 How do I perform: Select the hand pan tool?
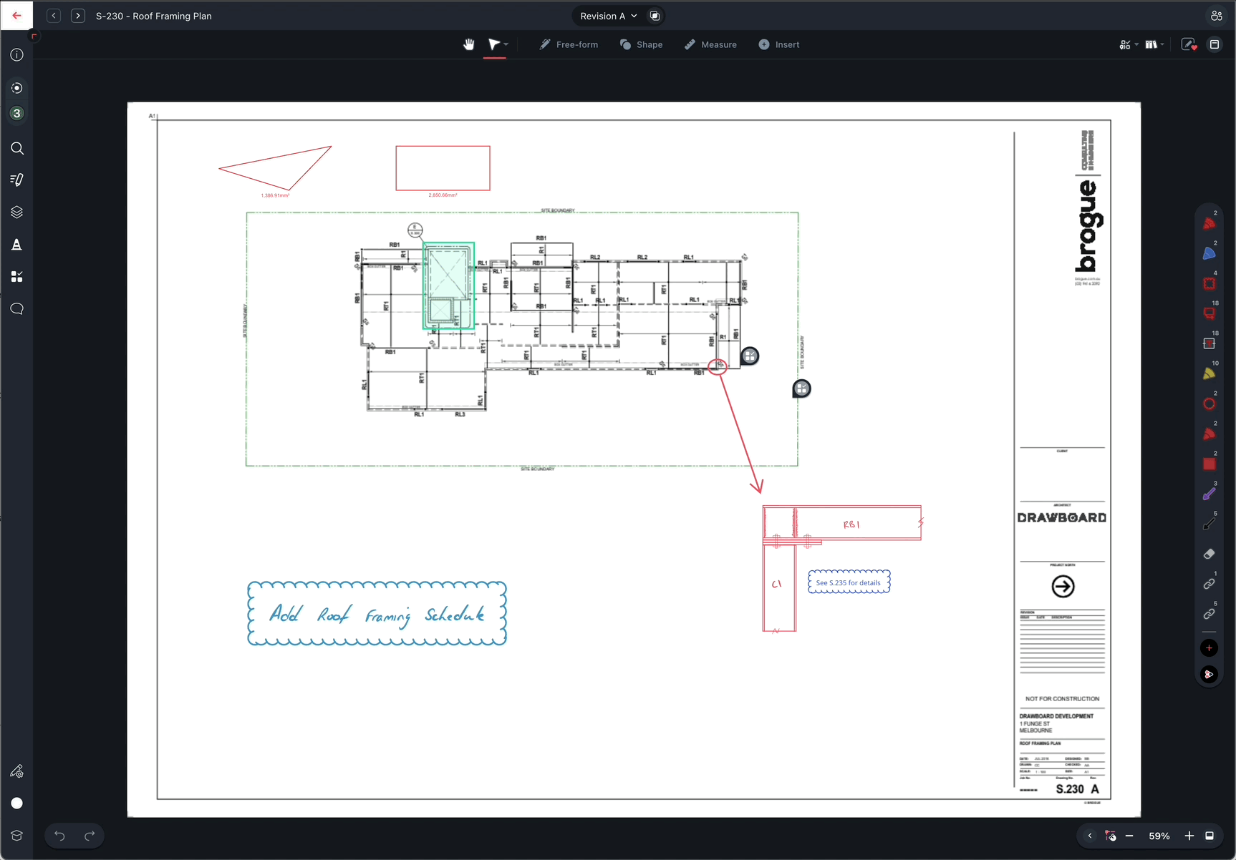tap(468, 44)
